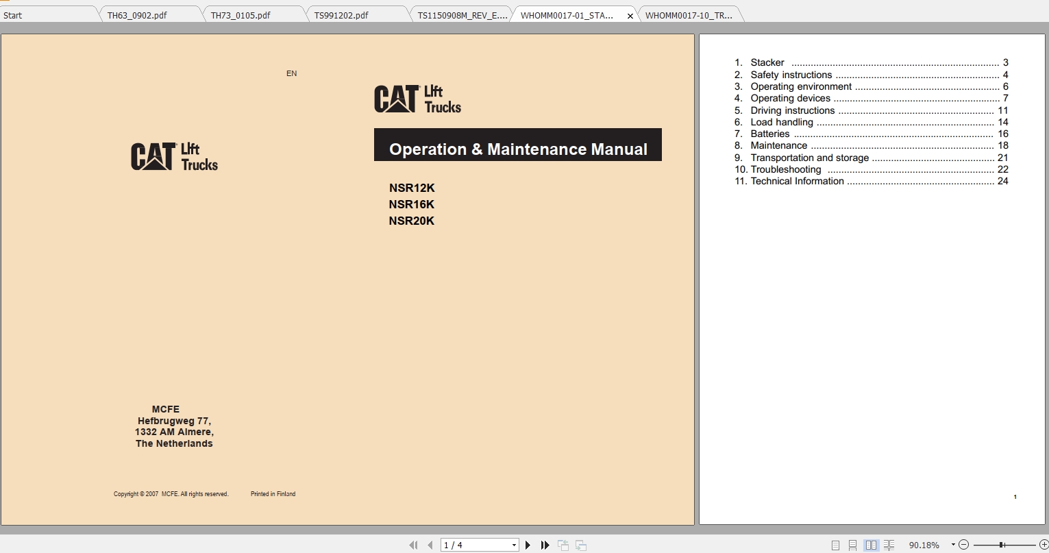The width and height of the screenshot is (1049, 553).
Task: Jump to the first page
Action: (x=413, y=545)
